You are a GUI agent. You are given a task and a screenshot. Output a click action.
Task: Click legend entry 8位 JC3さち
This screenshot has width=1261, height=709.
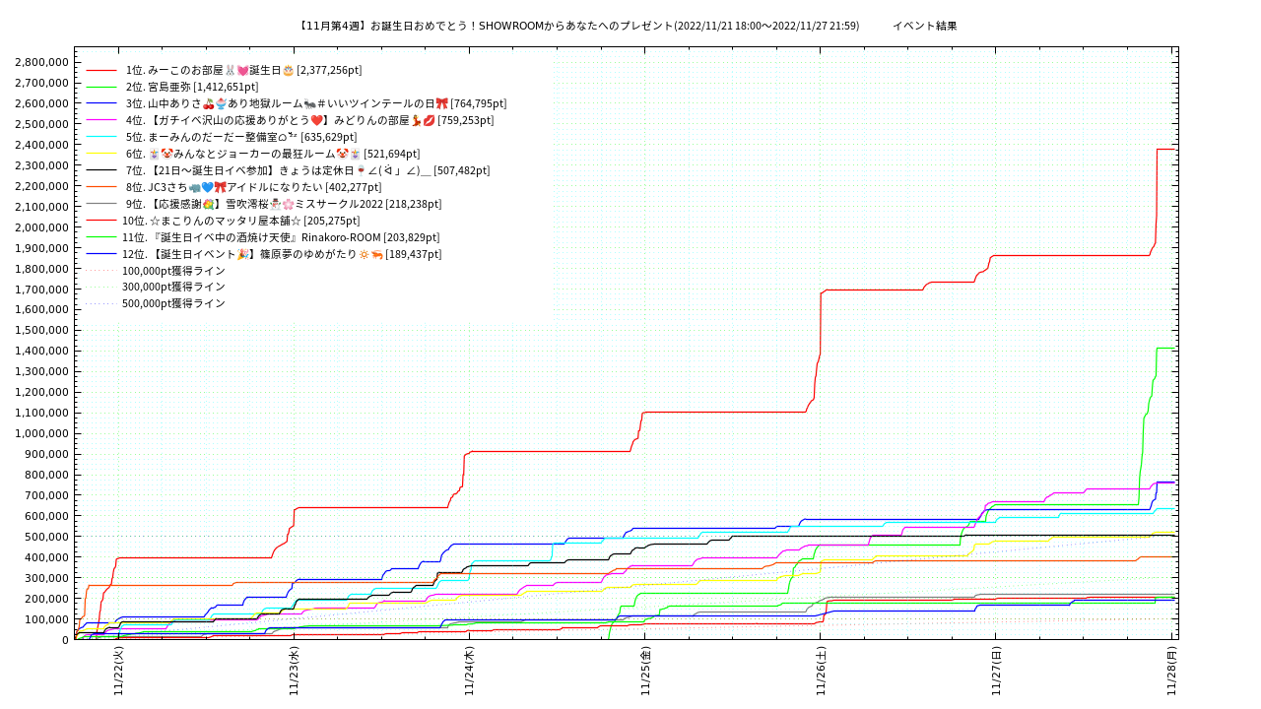pos(253,188)
